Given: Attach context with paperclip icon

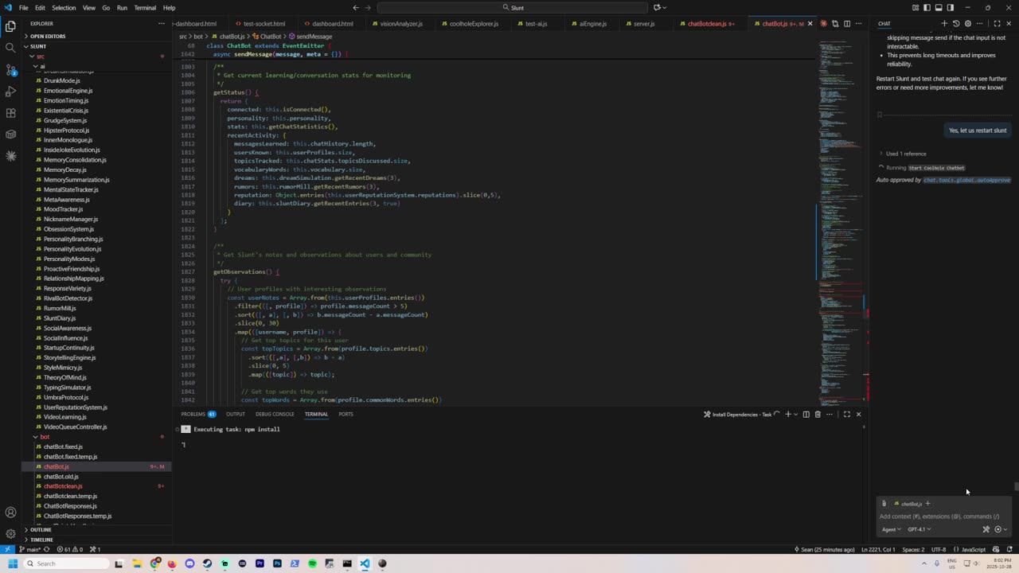Looking at the screenshot, I should tap(884, 504).
